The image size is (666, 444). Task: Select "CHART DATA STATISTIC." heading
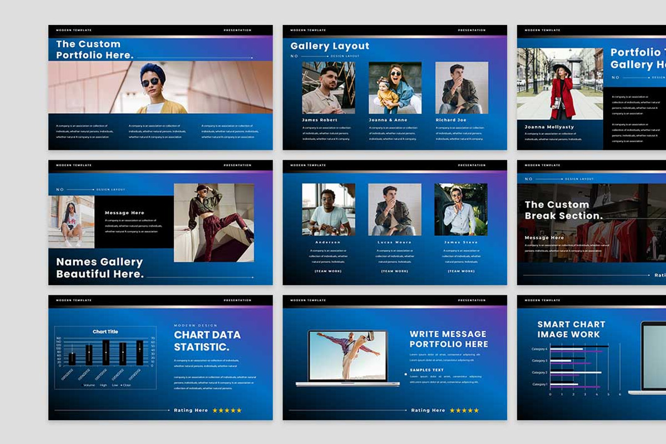click(208, 341)
